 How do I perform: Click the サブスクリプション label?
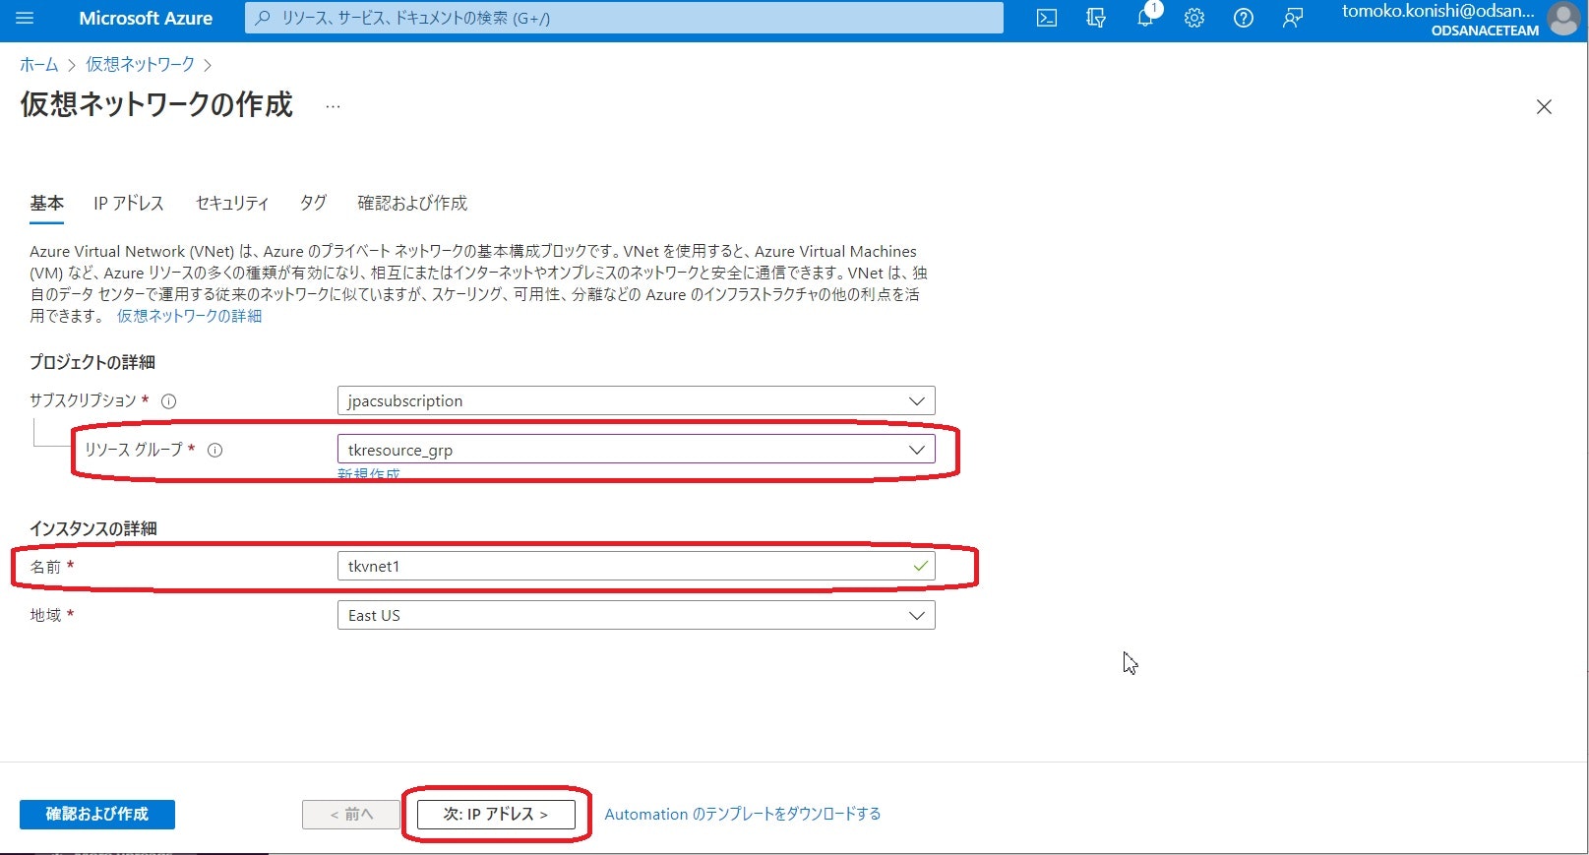(83, 400)
